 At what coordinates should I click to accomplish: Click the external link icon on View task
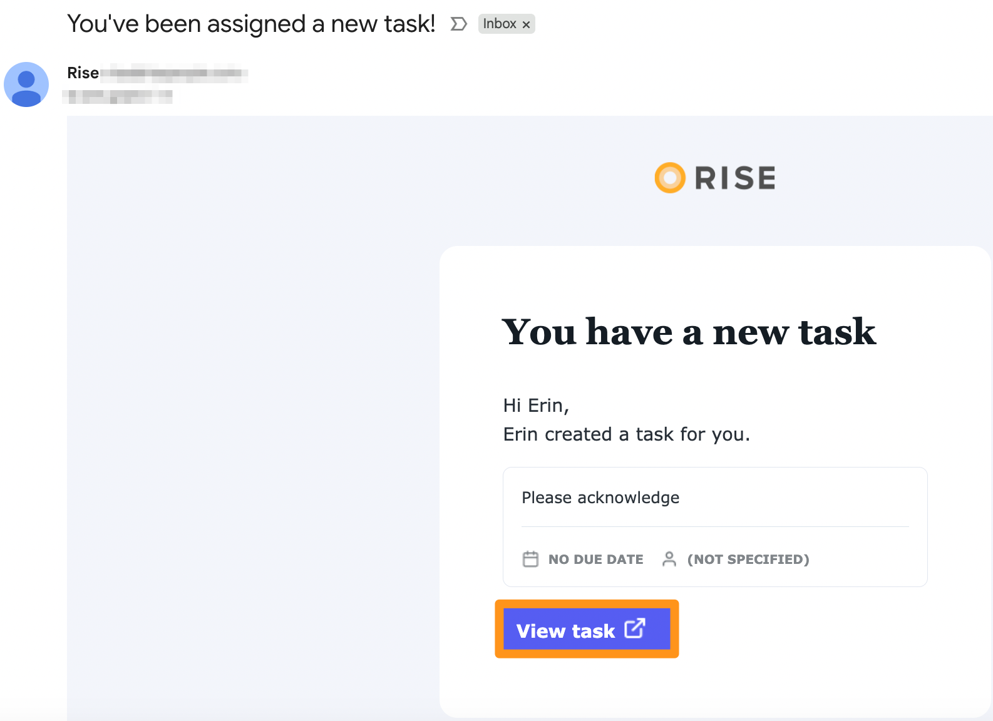635,628
